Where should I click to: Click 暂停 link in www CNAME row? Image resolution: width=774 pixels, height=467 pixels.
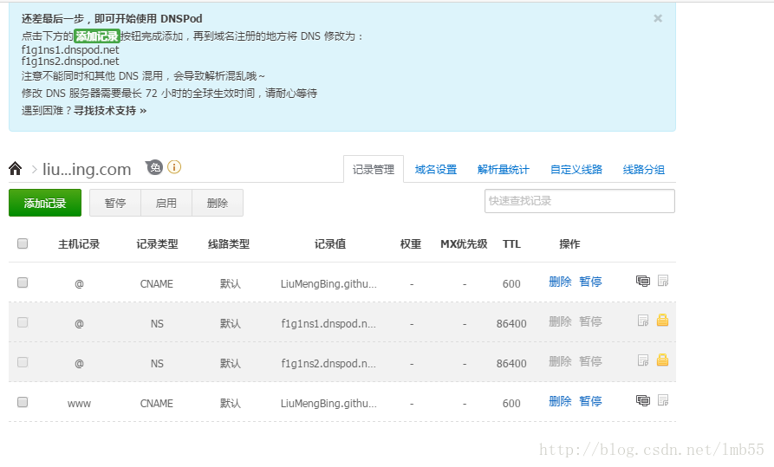point(590,401)
